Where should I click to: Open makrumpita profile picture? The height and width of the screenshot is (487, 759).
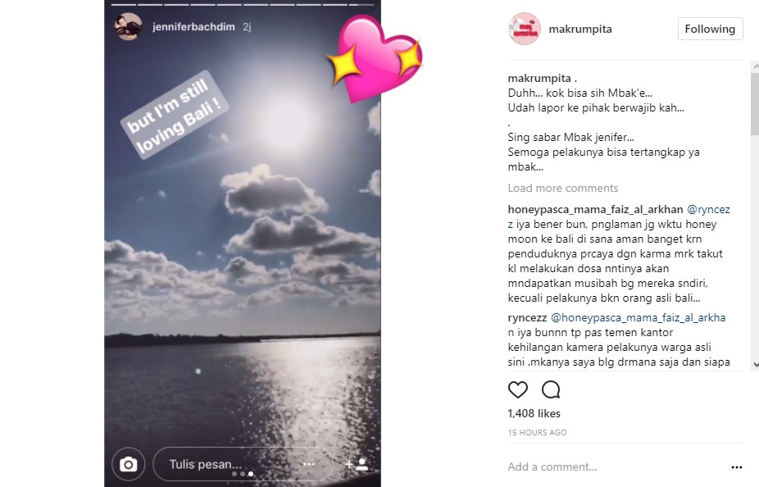point(525,29)
